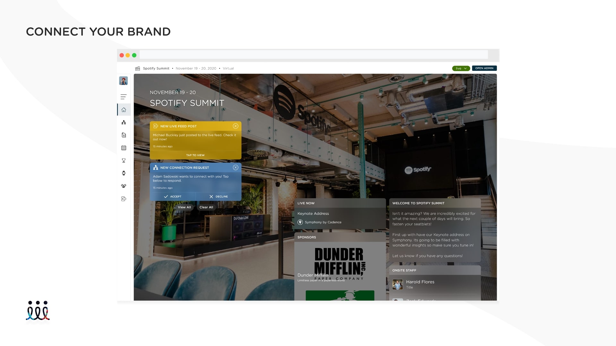Click the Open Admin button
Viewport: 616px width, 346px height.
tap(484, 68)
